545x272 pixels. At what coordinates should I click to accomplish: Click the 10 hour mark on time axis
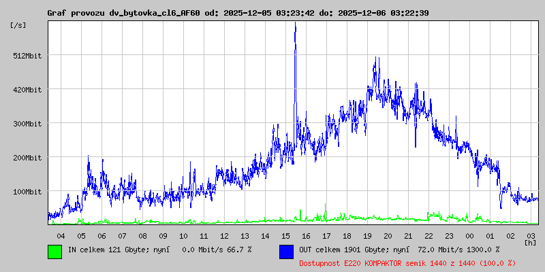click(x=183, y=235)
